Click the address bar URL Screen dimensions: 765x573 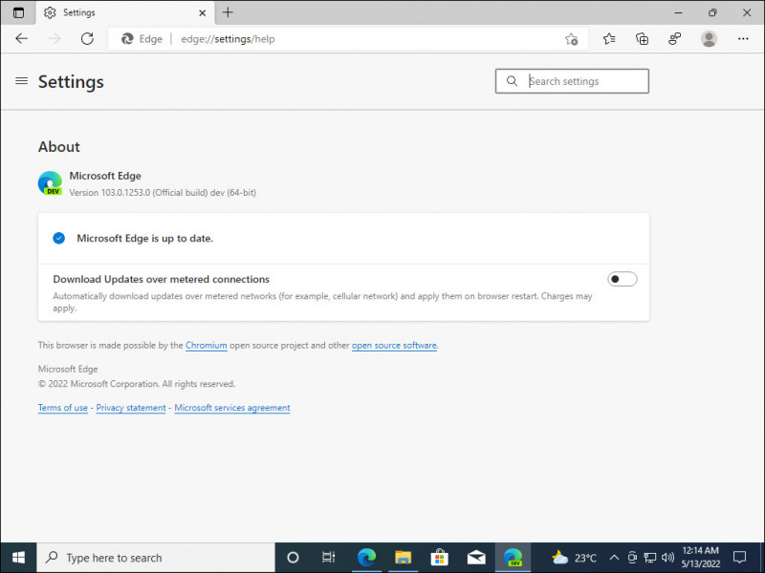[228, 39]
